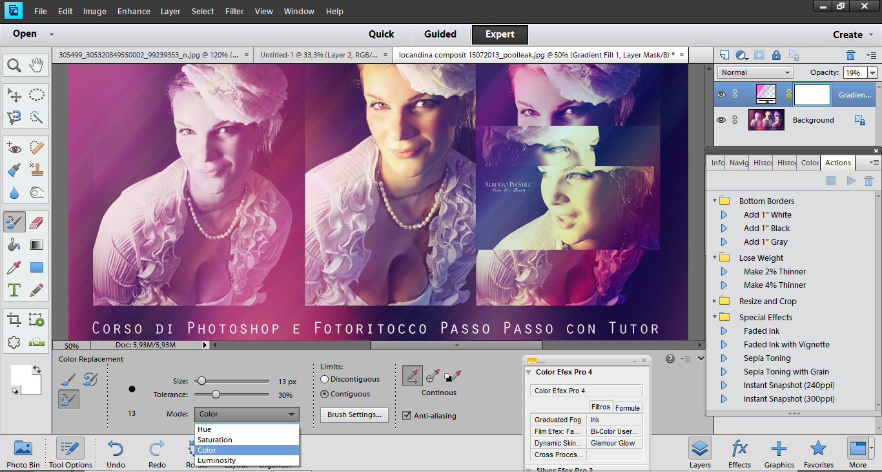
Task: Adjust the brush Size slider
Action: coord(202,381)
